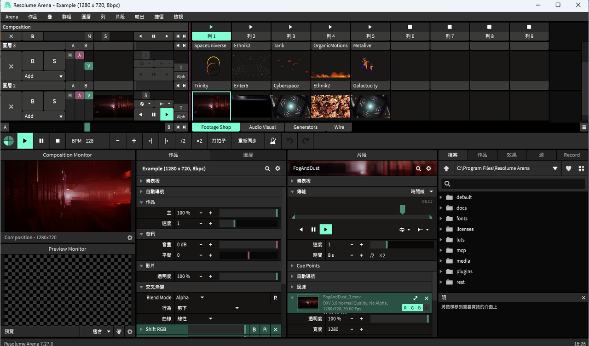Trigger column 列 4 play arrow
This screenshot has height=346, width=589.
[x=330, y=27]
